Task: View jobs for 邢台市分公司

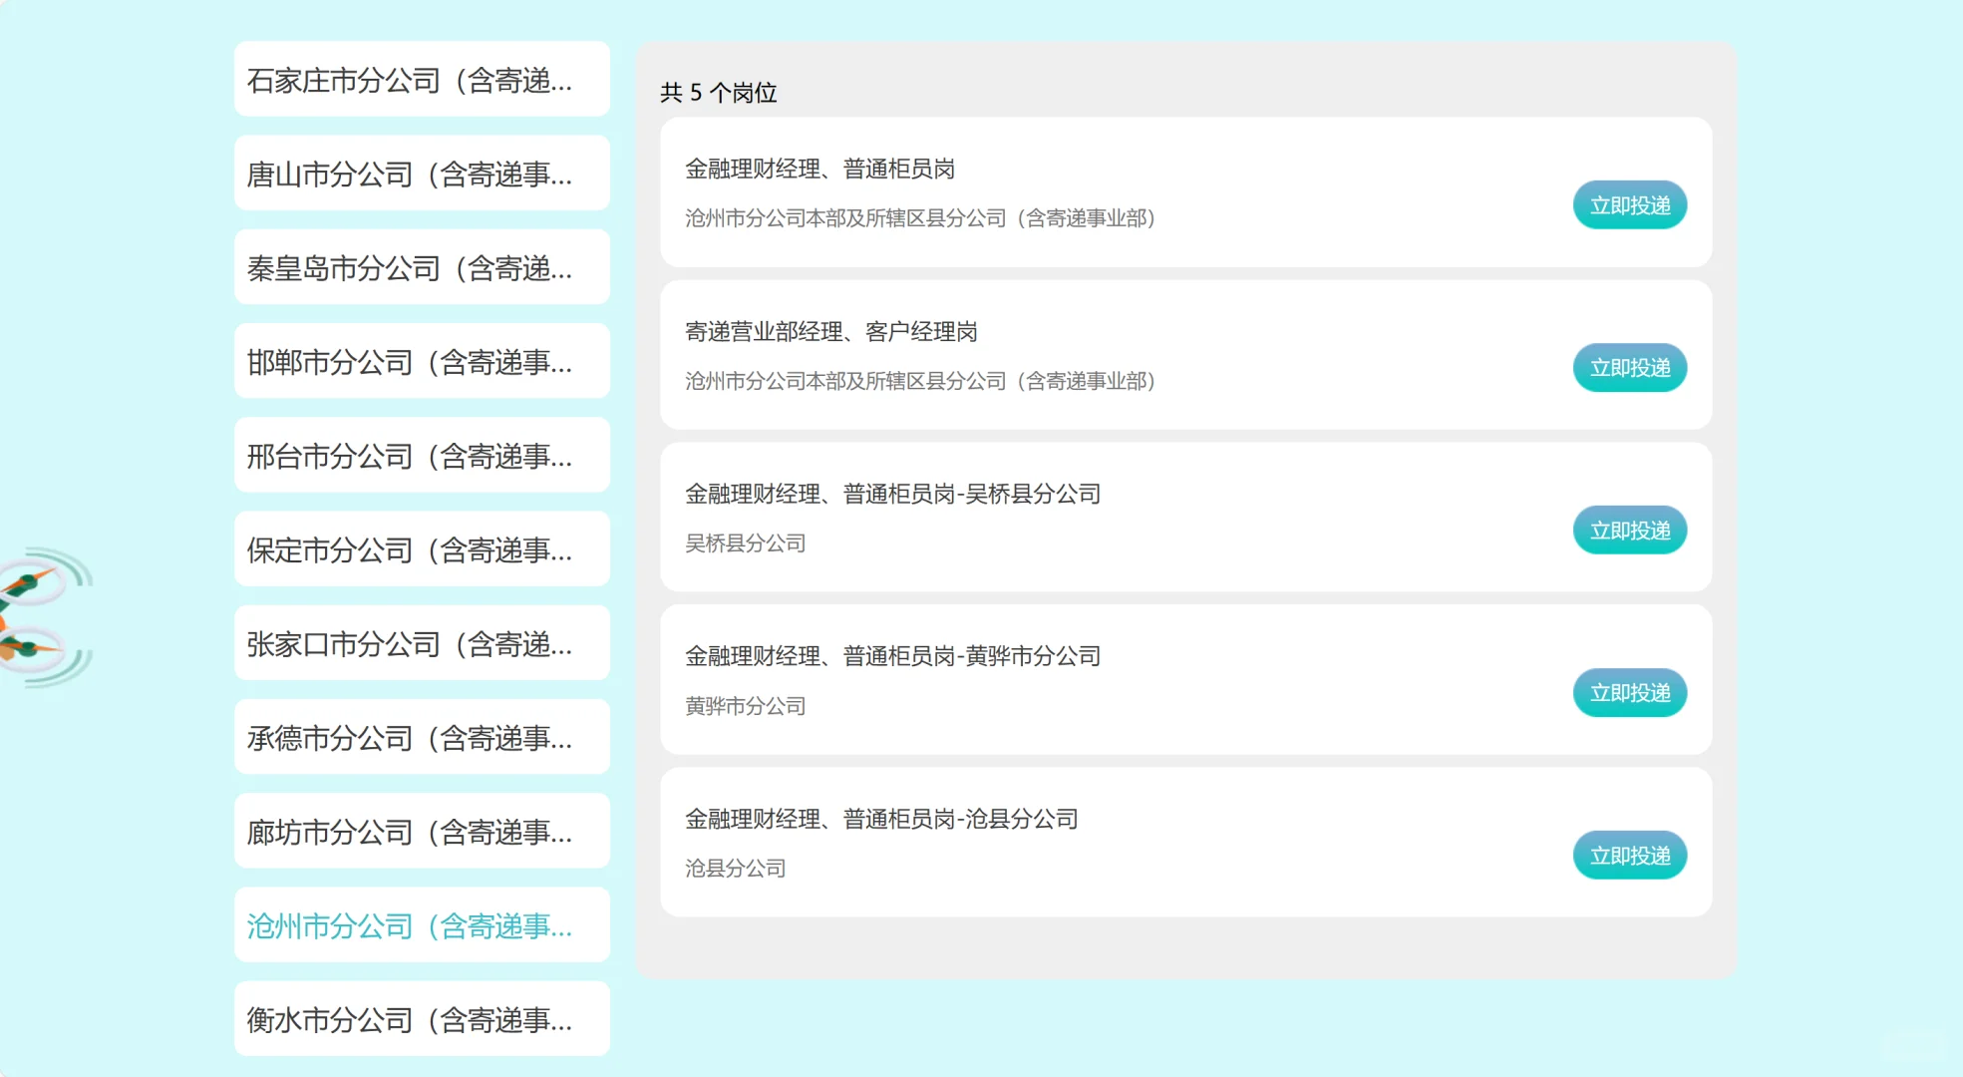Action: point(421,455)
